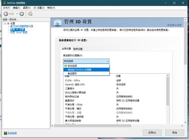Screen dimensions: 189x139
Task: Select 通过预览调整图像设置 in task tree
Action: click(22, 26)
